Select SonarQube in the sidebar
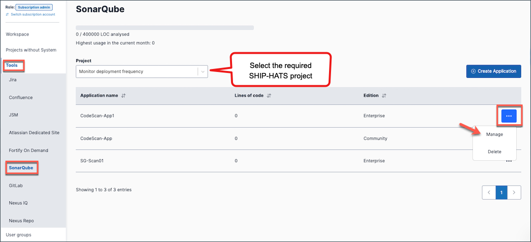531x242 pixels. coord(21,168)
